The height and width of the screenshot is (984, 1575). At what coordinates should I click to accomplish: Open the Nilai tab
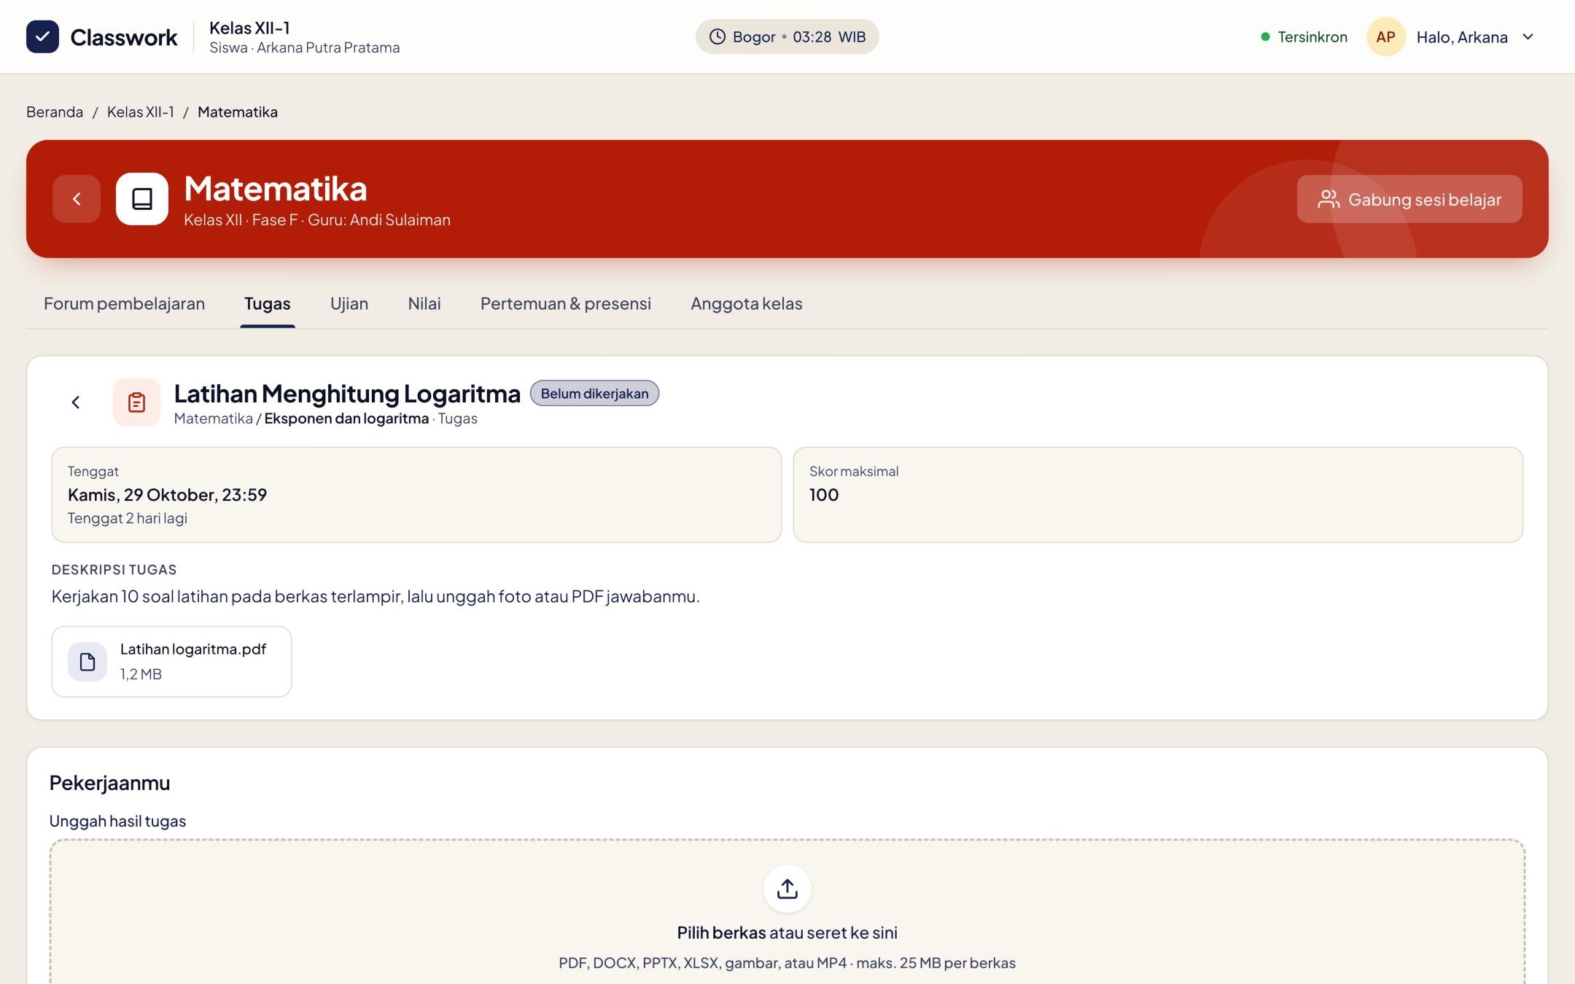424,303
